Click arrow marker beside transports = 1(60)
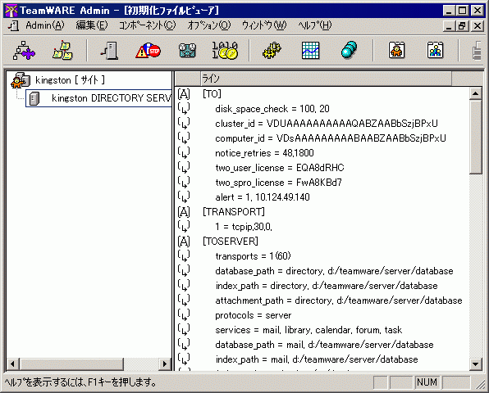Screen dimensions: 489x393 pyautogui.click(x=184, y=256)
